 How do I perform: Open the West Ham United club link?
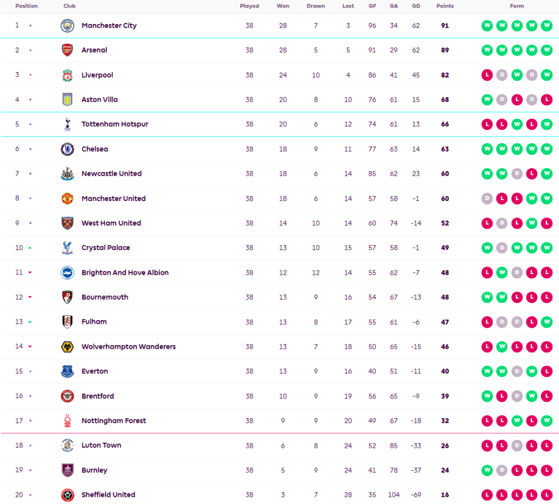(x=111, y=223)
